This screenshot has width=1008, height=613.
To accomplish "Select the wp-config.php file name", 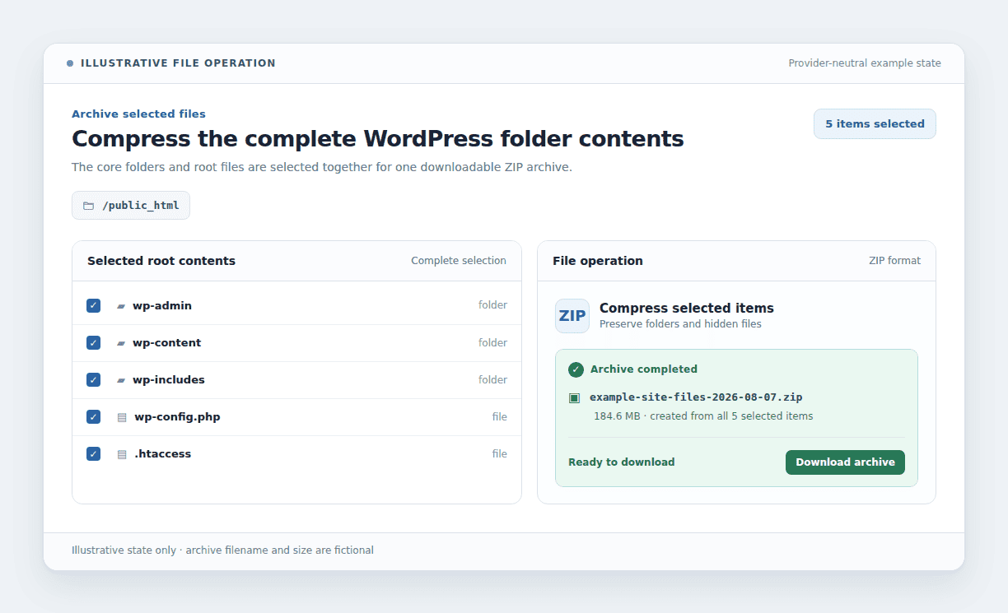I will (x=177, y=416).
